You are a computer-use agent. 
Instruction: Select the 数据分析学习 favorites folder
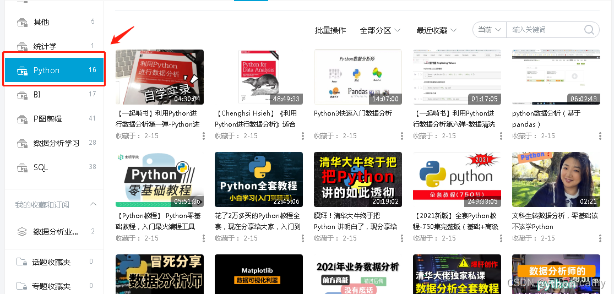(55, 143)
